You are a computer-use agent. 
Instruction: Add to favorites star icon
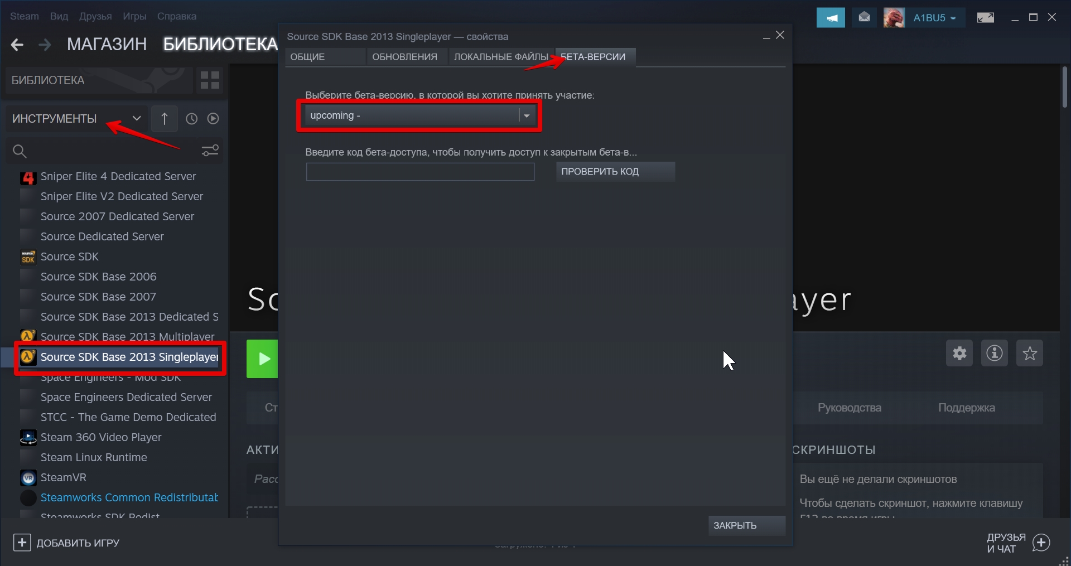click(1030, 353)
